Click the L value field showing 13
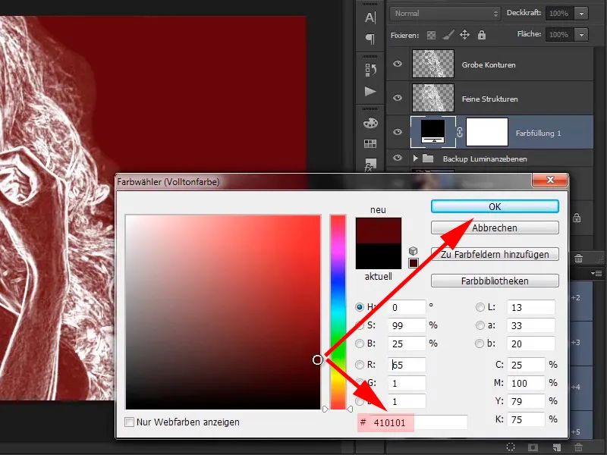This screenshot has width=607, height=455. 530,307
